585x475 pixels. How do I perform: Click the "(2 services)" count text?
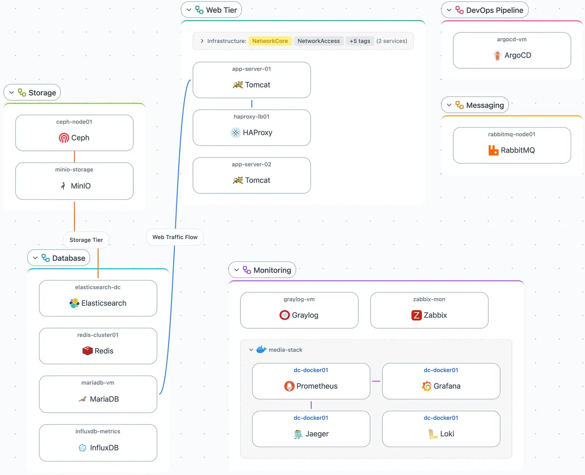(x=392, y=41)
